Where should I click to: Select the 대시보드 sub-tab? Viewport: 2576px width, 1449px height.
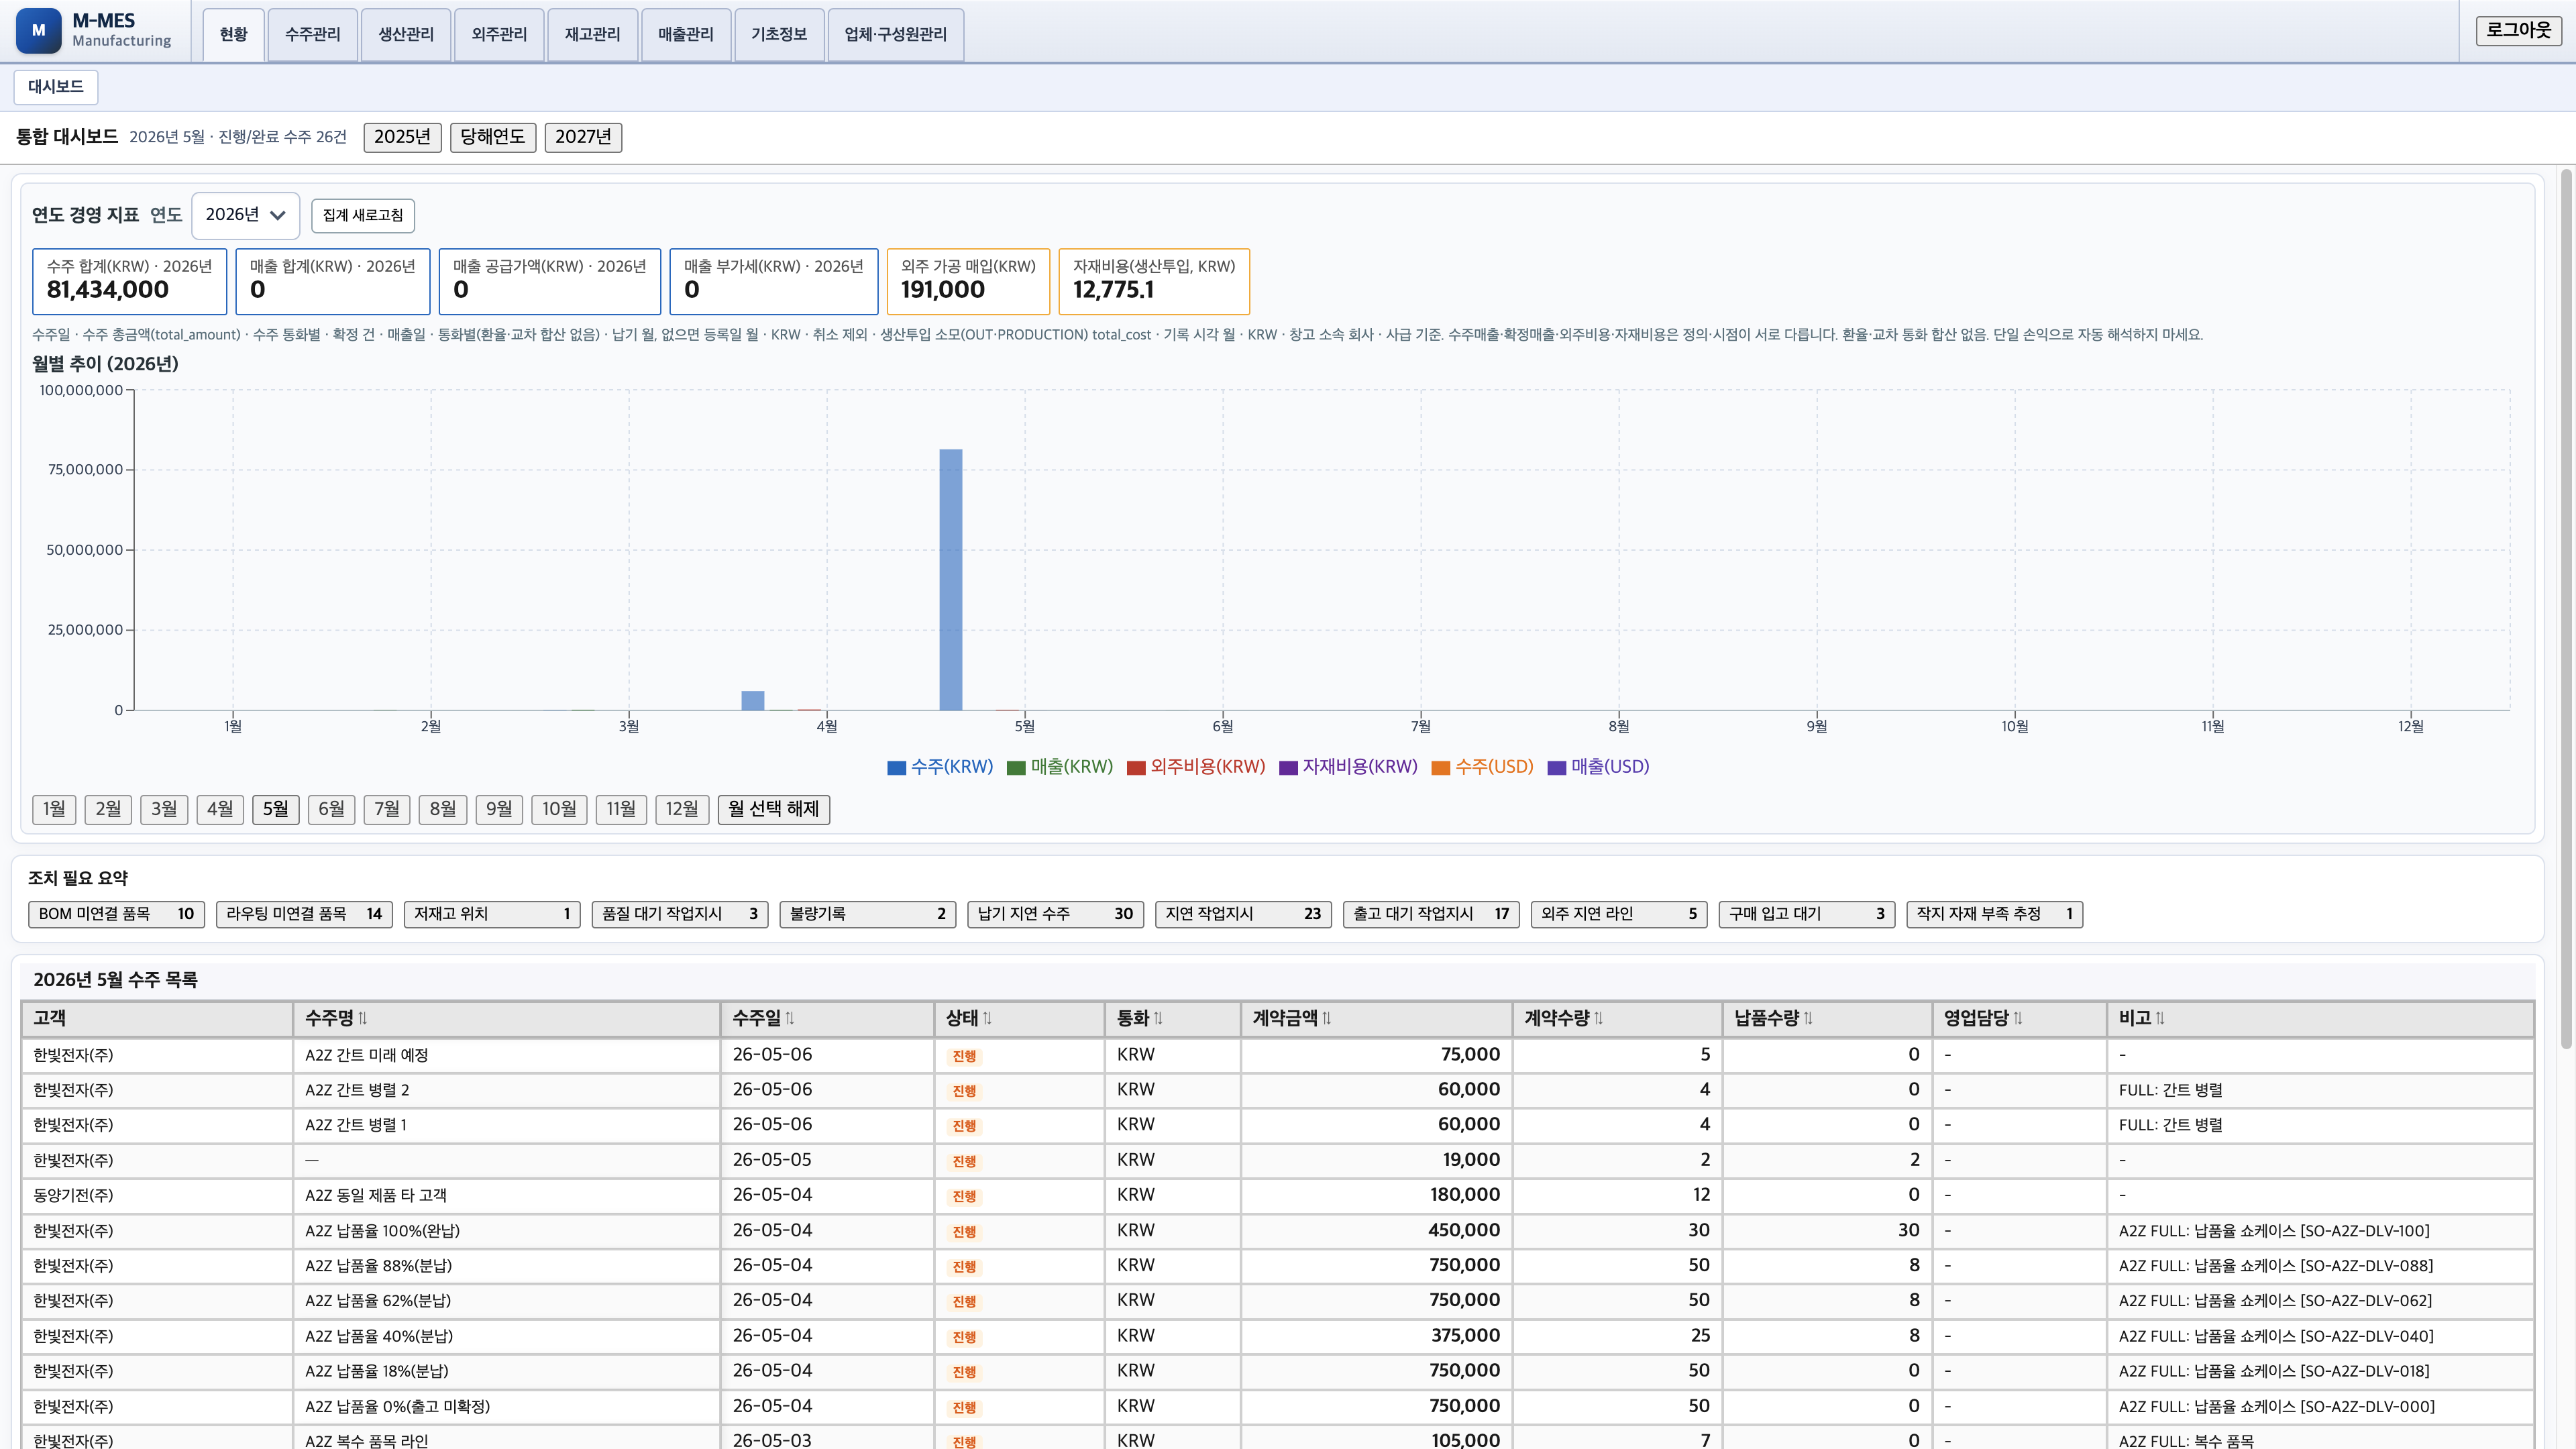coord(56,87)
